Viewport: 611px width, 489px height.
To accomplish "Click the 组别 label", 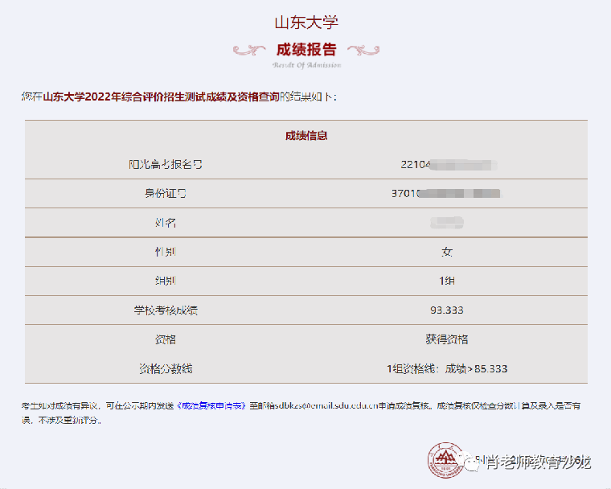I will 166,281.
